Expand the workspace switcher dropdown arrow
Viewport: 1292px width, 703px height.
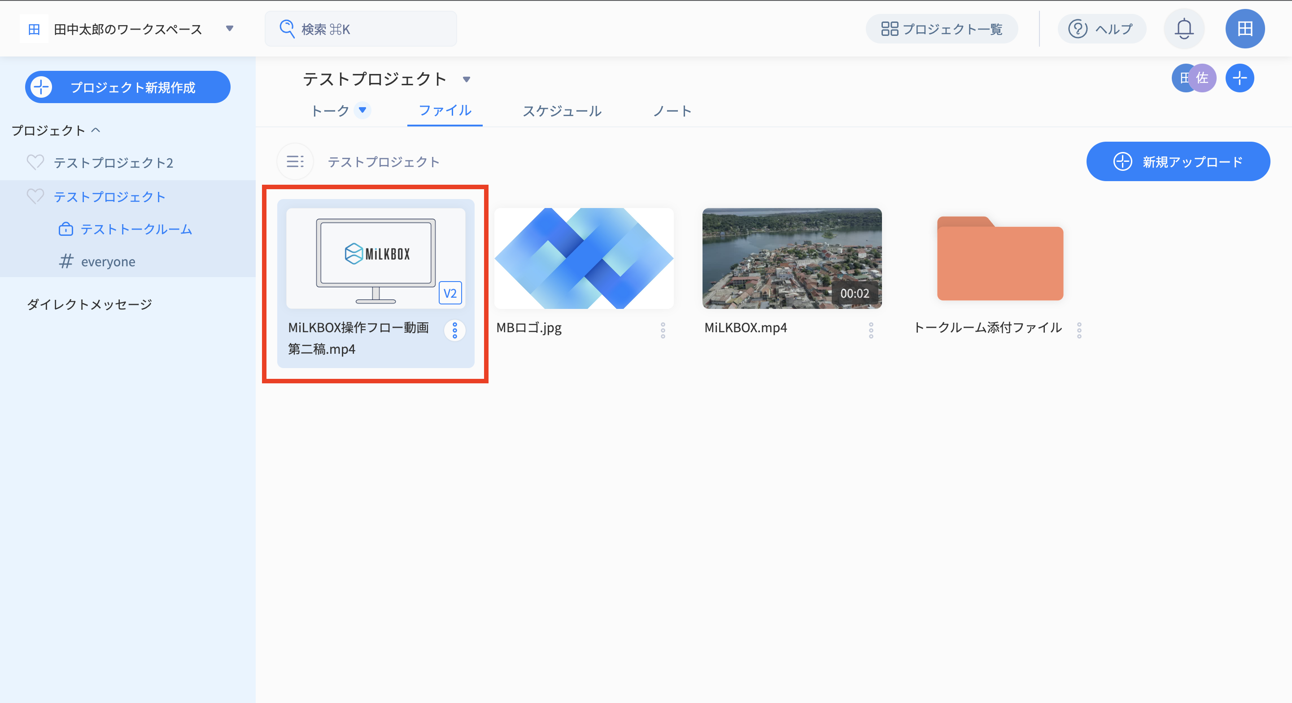point(230,29)
